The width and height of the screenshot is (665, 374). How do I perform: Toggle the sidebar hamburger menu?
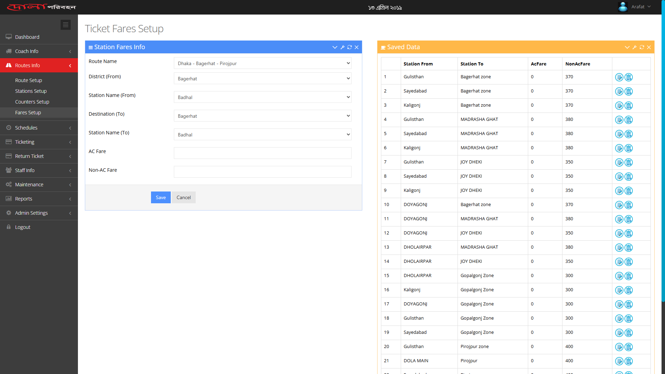(65, 25)
